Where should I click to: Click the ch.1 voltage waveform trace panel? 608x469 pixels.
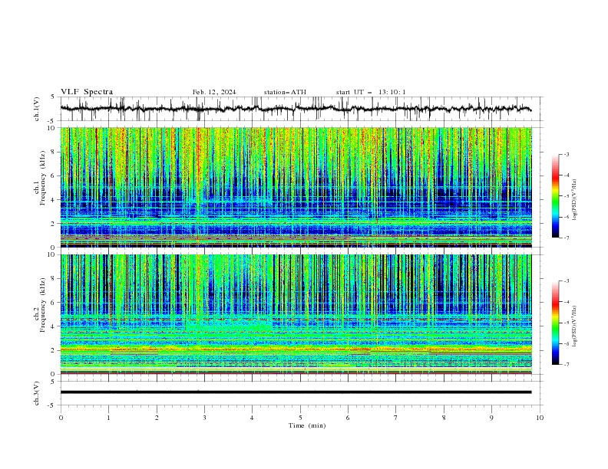coord(301,109)
